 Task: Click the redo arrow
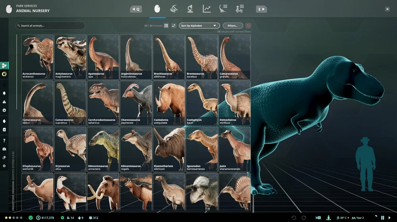304,218
